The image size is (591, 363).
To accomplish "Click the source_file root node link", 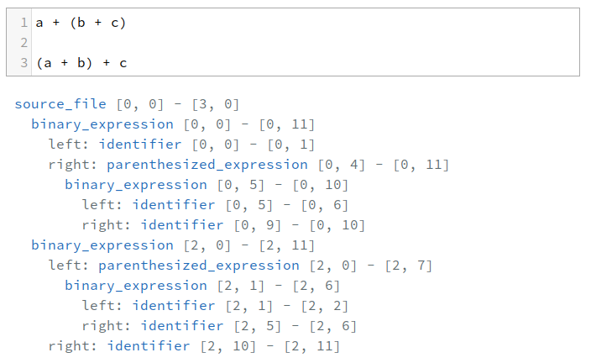I will pos(60,104).
